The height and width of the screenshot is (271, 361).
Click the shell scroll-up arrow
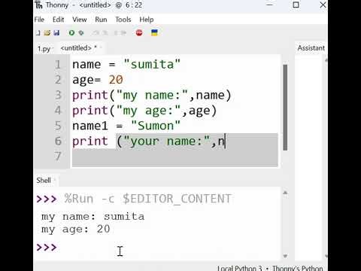[x=285, y=193]
